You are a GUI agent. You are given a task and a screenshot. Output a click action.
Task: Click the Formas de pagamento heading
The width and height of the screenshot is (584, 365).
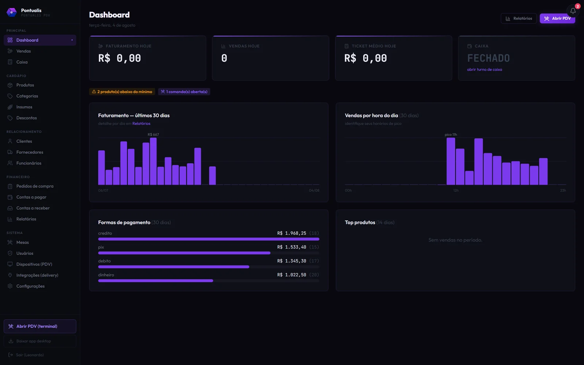coord(124,223)
